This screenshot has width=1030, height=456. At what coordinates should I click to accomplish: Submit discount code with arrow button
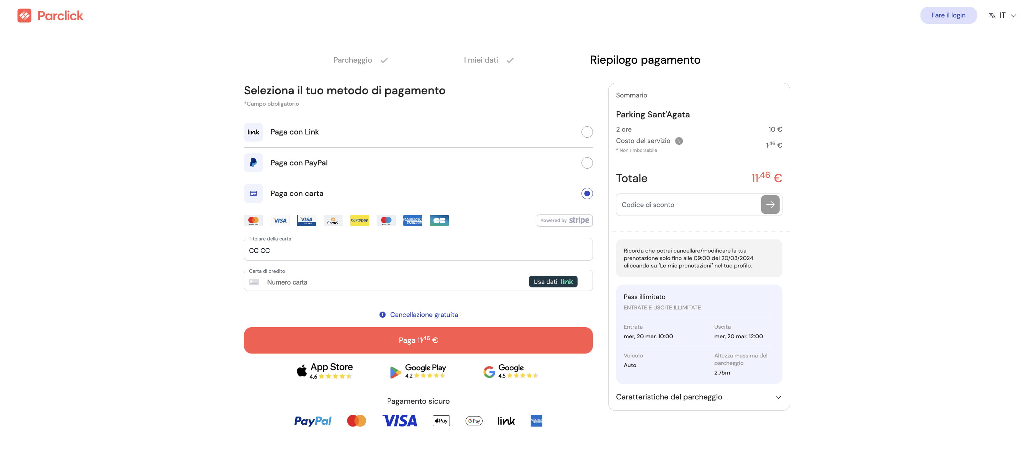[770, 205]
